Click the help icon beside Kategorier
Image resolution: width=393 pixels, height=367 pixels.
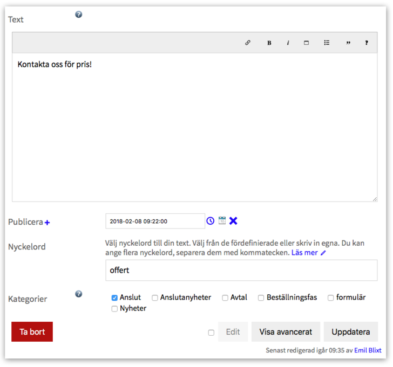coord(78,294)
